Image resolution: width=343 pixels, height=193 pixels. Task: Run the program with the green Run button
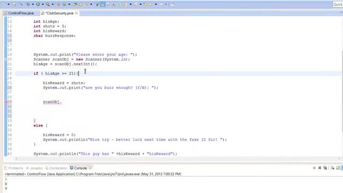[38, 4]
